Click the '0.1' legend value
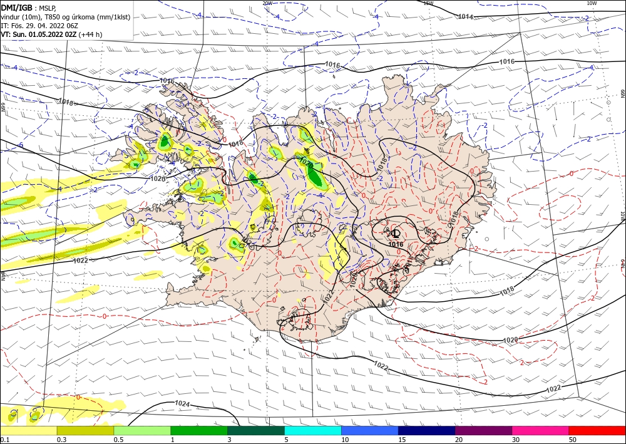The image size is (626, 444). (4, 440)
